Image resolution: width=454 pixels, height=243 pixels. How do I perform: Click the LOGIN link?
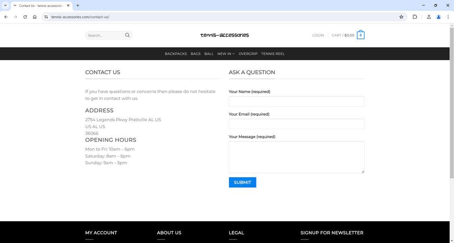click(x=318, y=35)
